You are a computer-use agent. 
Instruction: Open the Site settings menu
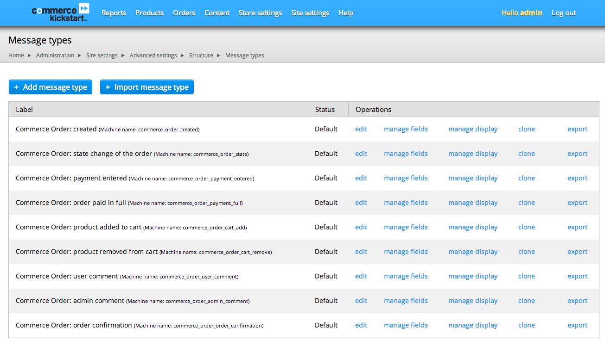pos(310,13)
